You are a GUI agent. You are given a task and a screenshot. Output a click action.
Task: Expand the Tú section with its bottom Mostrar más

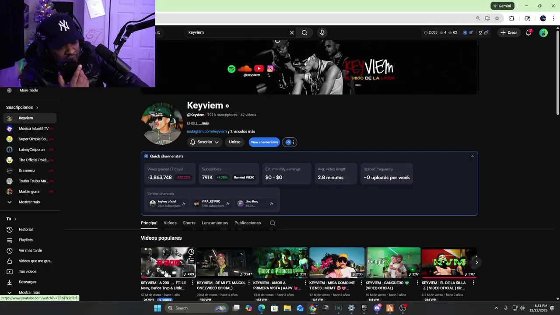[x=29, y=292]
